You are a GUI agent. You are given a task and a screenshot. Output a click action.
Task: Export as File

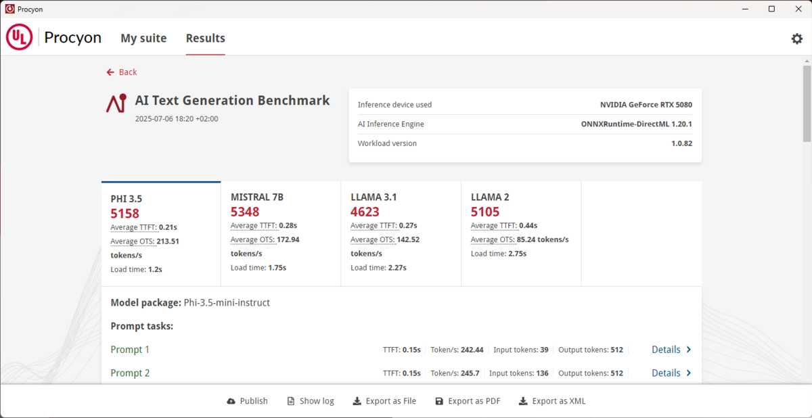384,401
